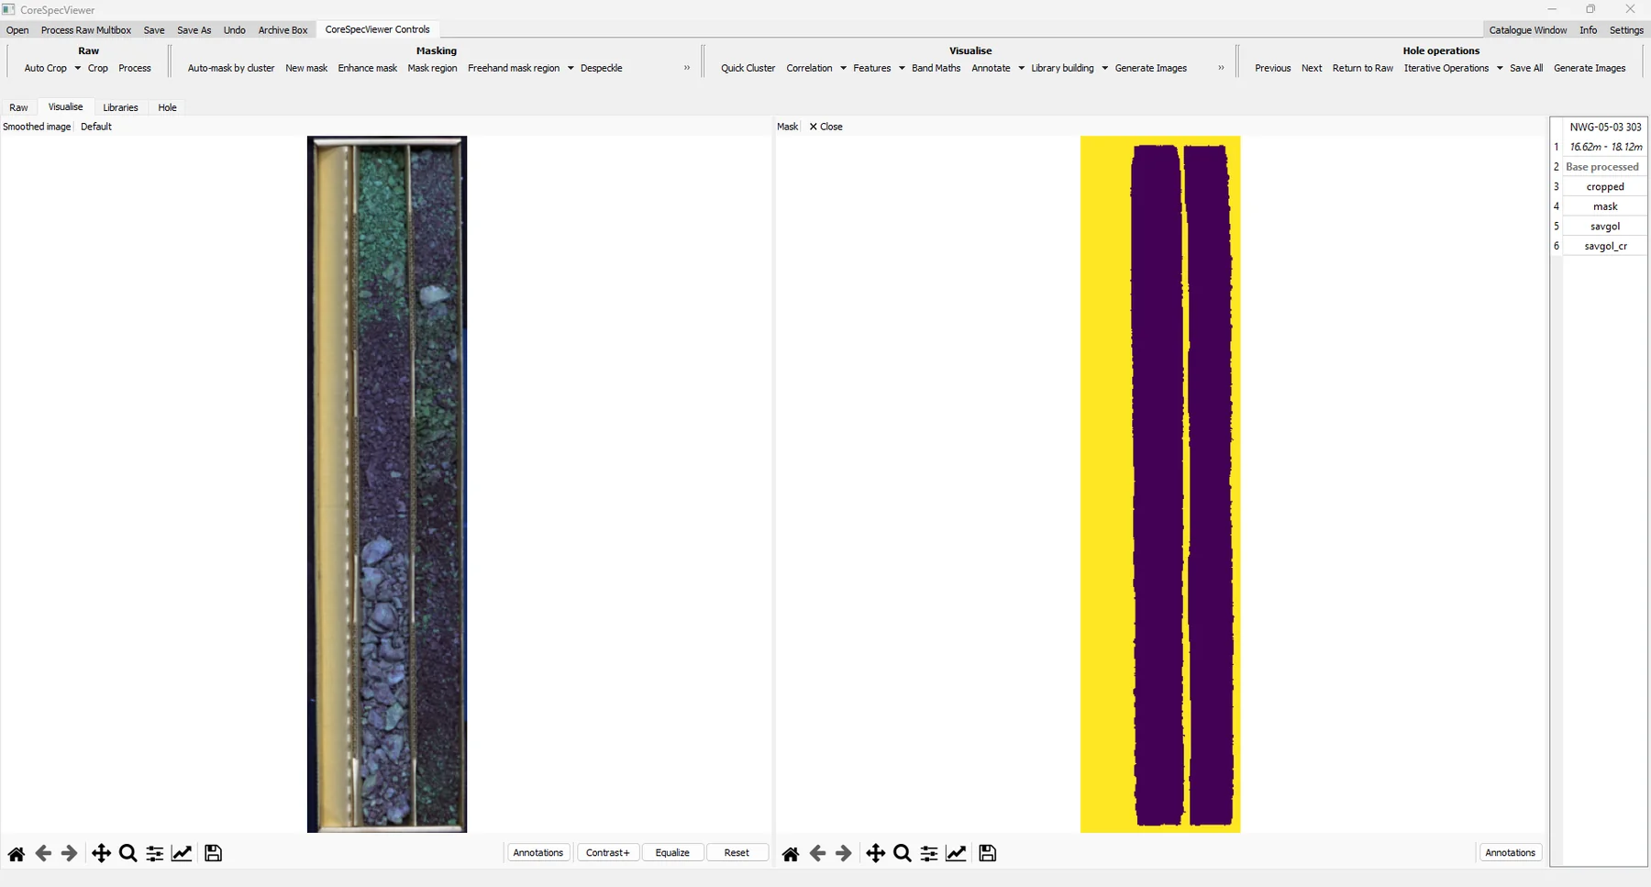Go back in left image view history
This screenshot has width=1651, height=887.
[x=43, y=853]
